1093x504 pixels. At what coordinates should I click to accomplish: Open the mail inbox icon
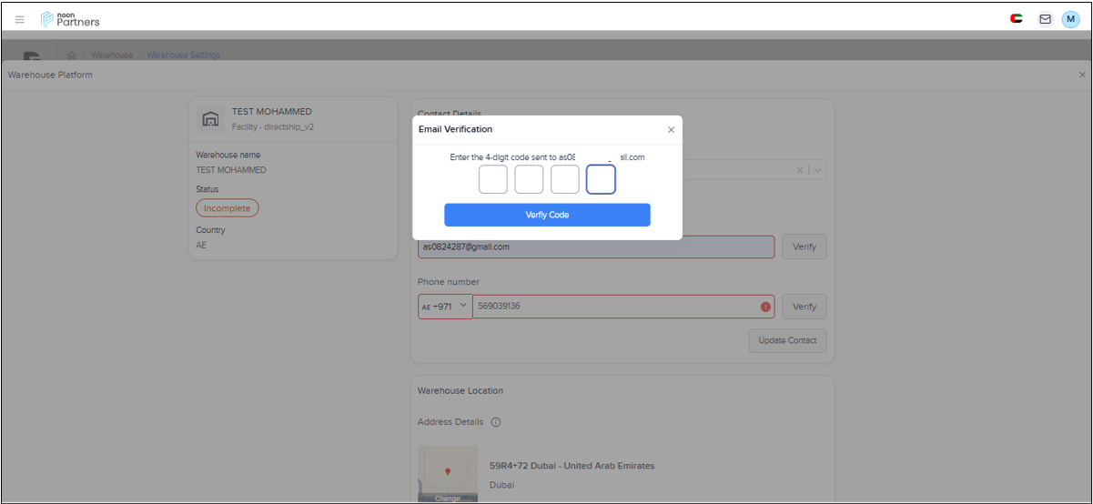pyautogui.click(x=1045, y=19)
